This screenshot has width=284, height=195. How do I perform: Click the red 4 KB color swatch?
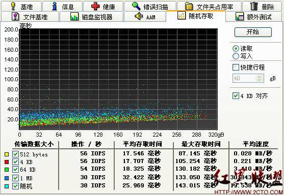[7, 162]
